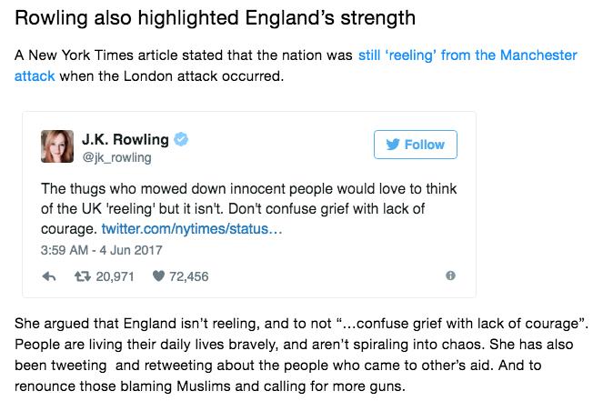Click the reply arrow icon

point(49,276)
